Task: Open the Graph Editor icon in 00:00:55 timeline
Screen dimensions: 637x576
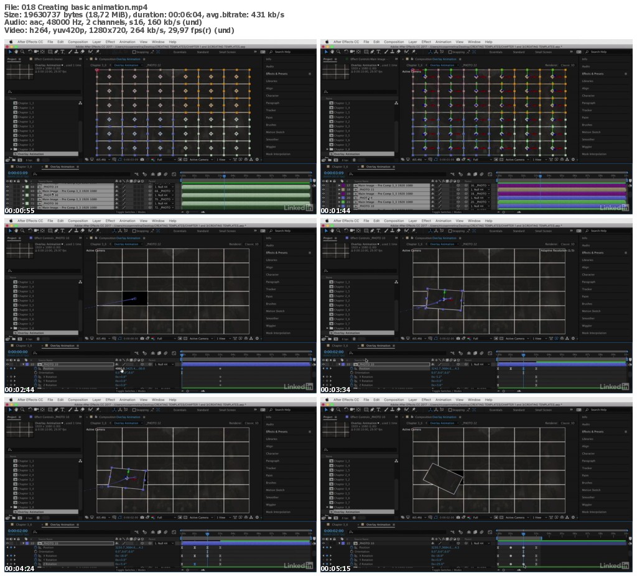Action: pos(174,174)
